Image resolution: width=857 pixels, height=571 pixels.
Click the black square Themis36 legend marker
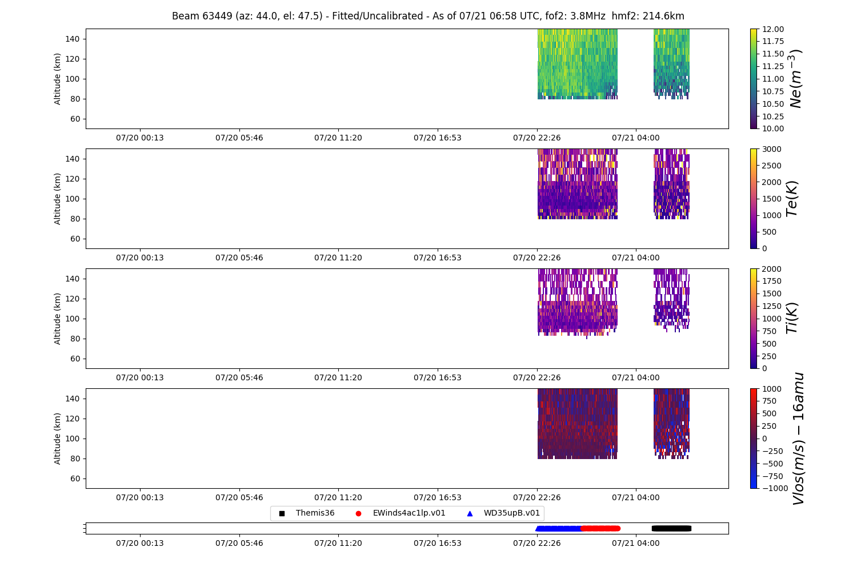point(282,513)
